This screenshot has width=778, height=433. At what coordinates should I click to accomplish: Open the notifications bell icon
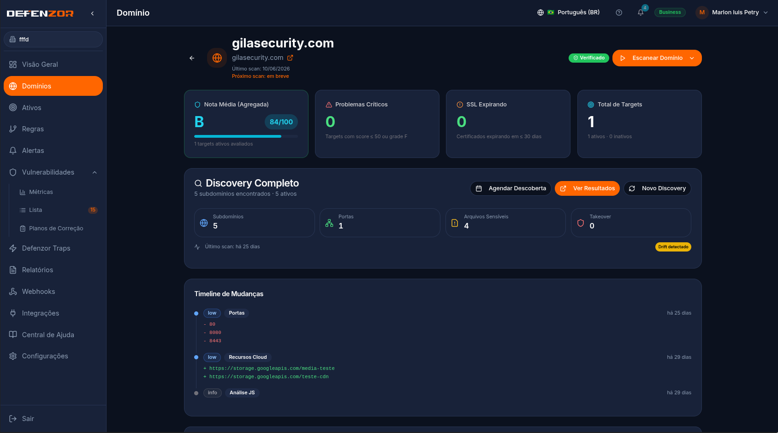641,12
